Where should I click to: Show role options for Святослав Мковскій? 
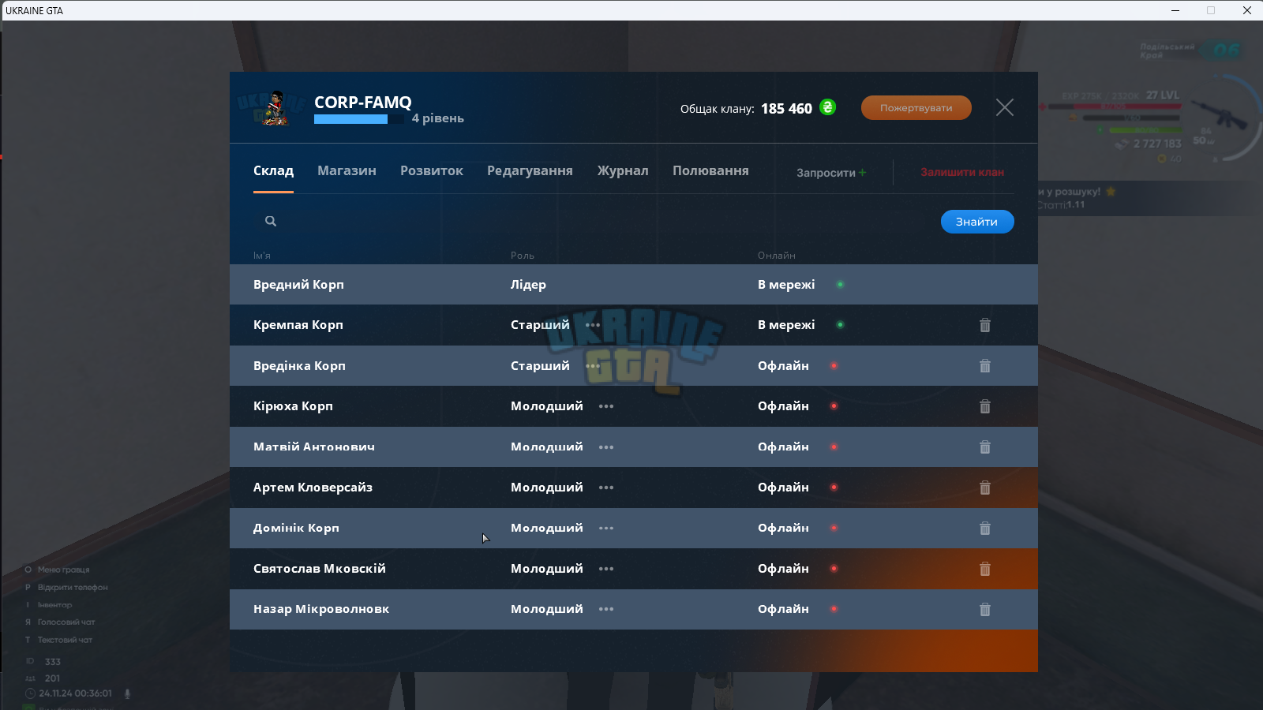point(606,569)
